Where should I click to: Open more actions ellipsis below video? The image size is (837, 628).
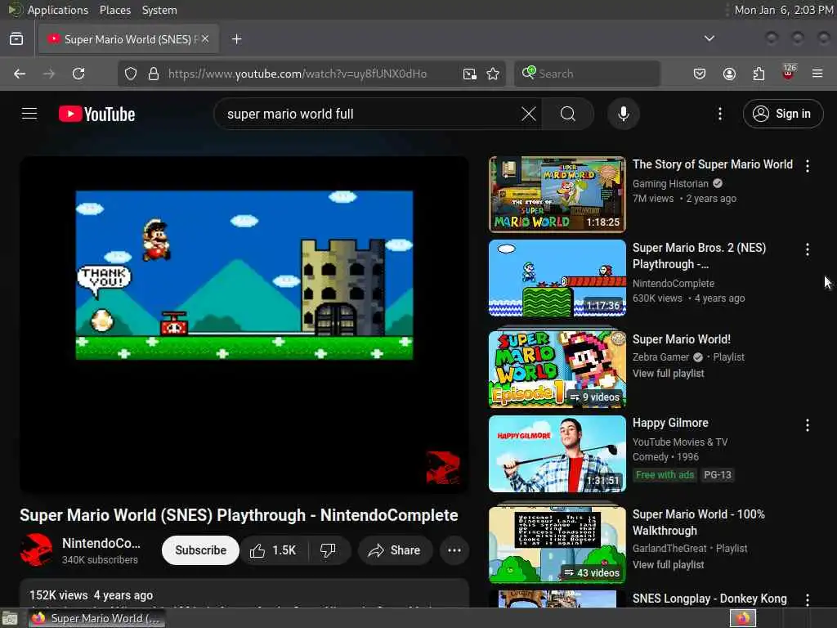tap(454, 550)
